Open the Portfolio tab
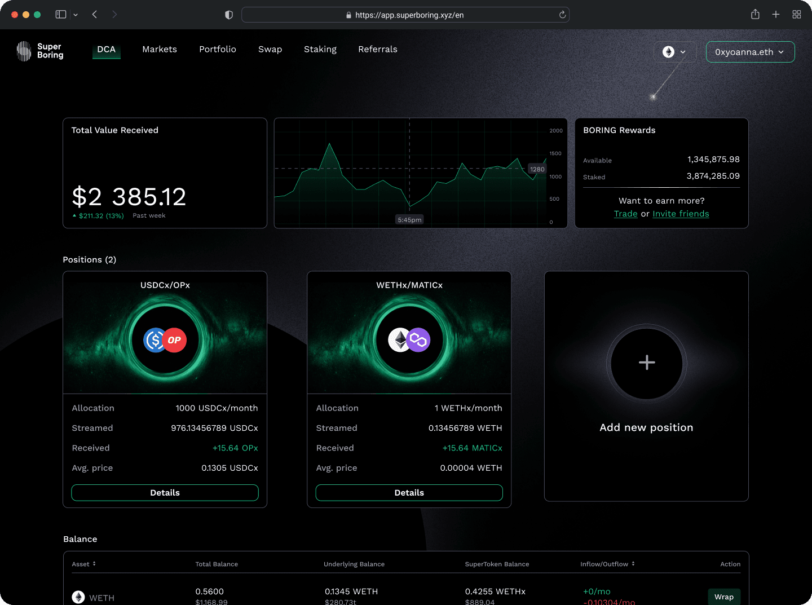Screen dimensions: 812x605 (x=218, y=50)
